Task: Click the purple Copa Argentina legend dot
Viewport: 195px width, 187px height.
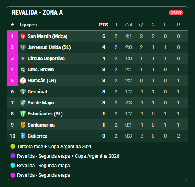Action: [x=13, y=156]
